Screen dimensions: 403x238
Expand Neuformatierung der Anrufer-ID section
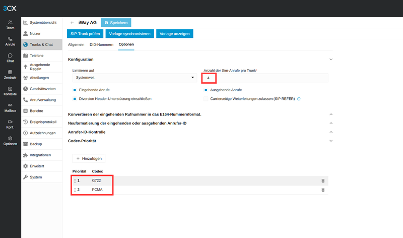coord(331,123)
